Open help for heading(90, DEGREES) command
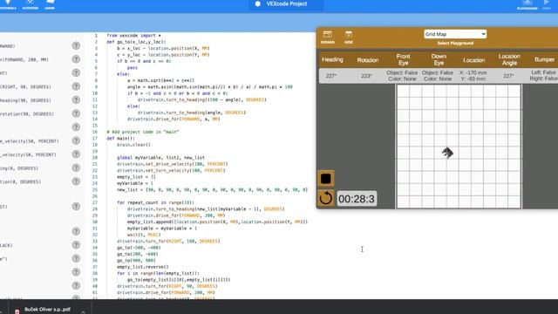Viewport: 558px width, 314px height. [76, 100]
